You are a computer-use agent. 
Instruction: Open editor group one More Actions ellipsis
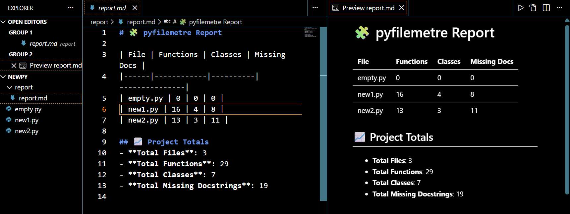315,8
